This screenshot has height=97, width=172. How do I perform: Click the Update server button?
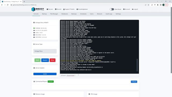[45, 74]
